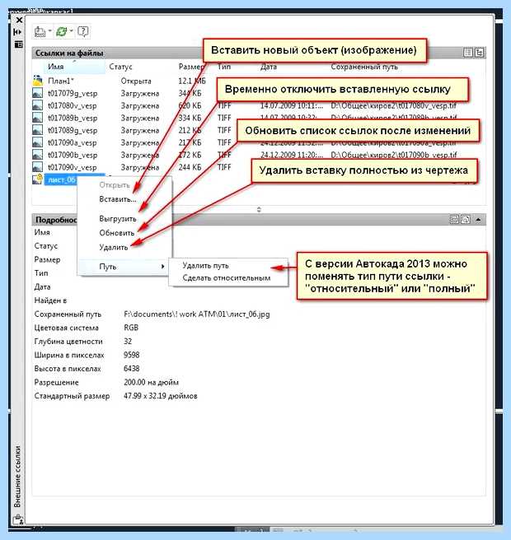Choose Вставить... in the context menu
Viewport: 511px width, 540px height.
tap(118, 199)
